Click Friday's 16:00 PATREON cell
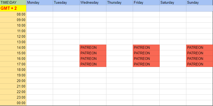This screenshot has width=213, height=106. tap(146, 59)
